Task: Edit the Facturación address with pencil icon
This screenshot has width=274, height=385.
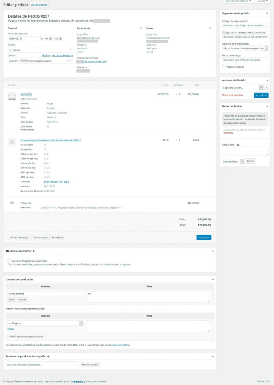Action: click(141, 28)
